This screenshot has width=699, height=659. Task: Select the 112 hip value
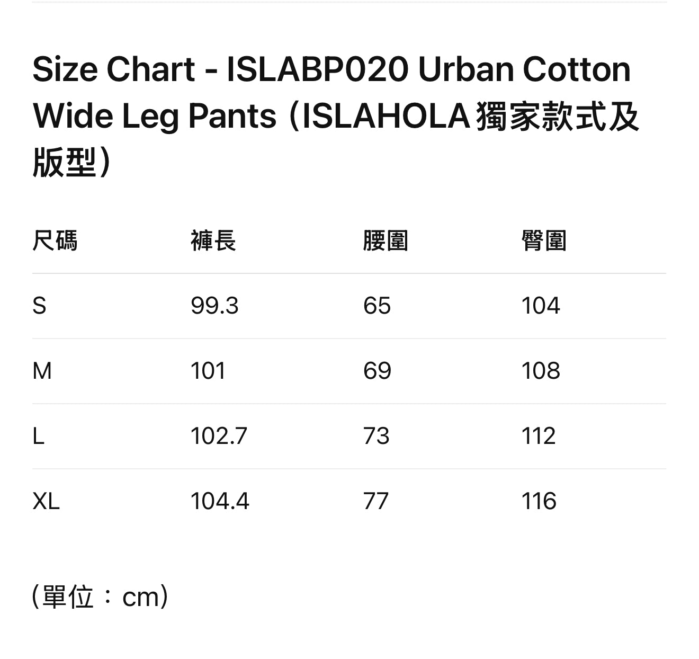(x=539, y=436)
